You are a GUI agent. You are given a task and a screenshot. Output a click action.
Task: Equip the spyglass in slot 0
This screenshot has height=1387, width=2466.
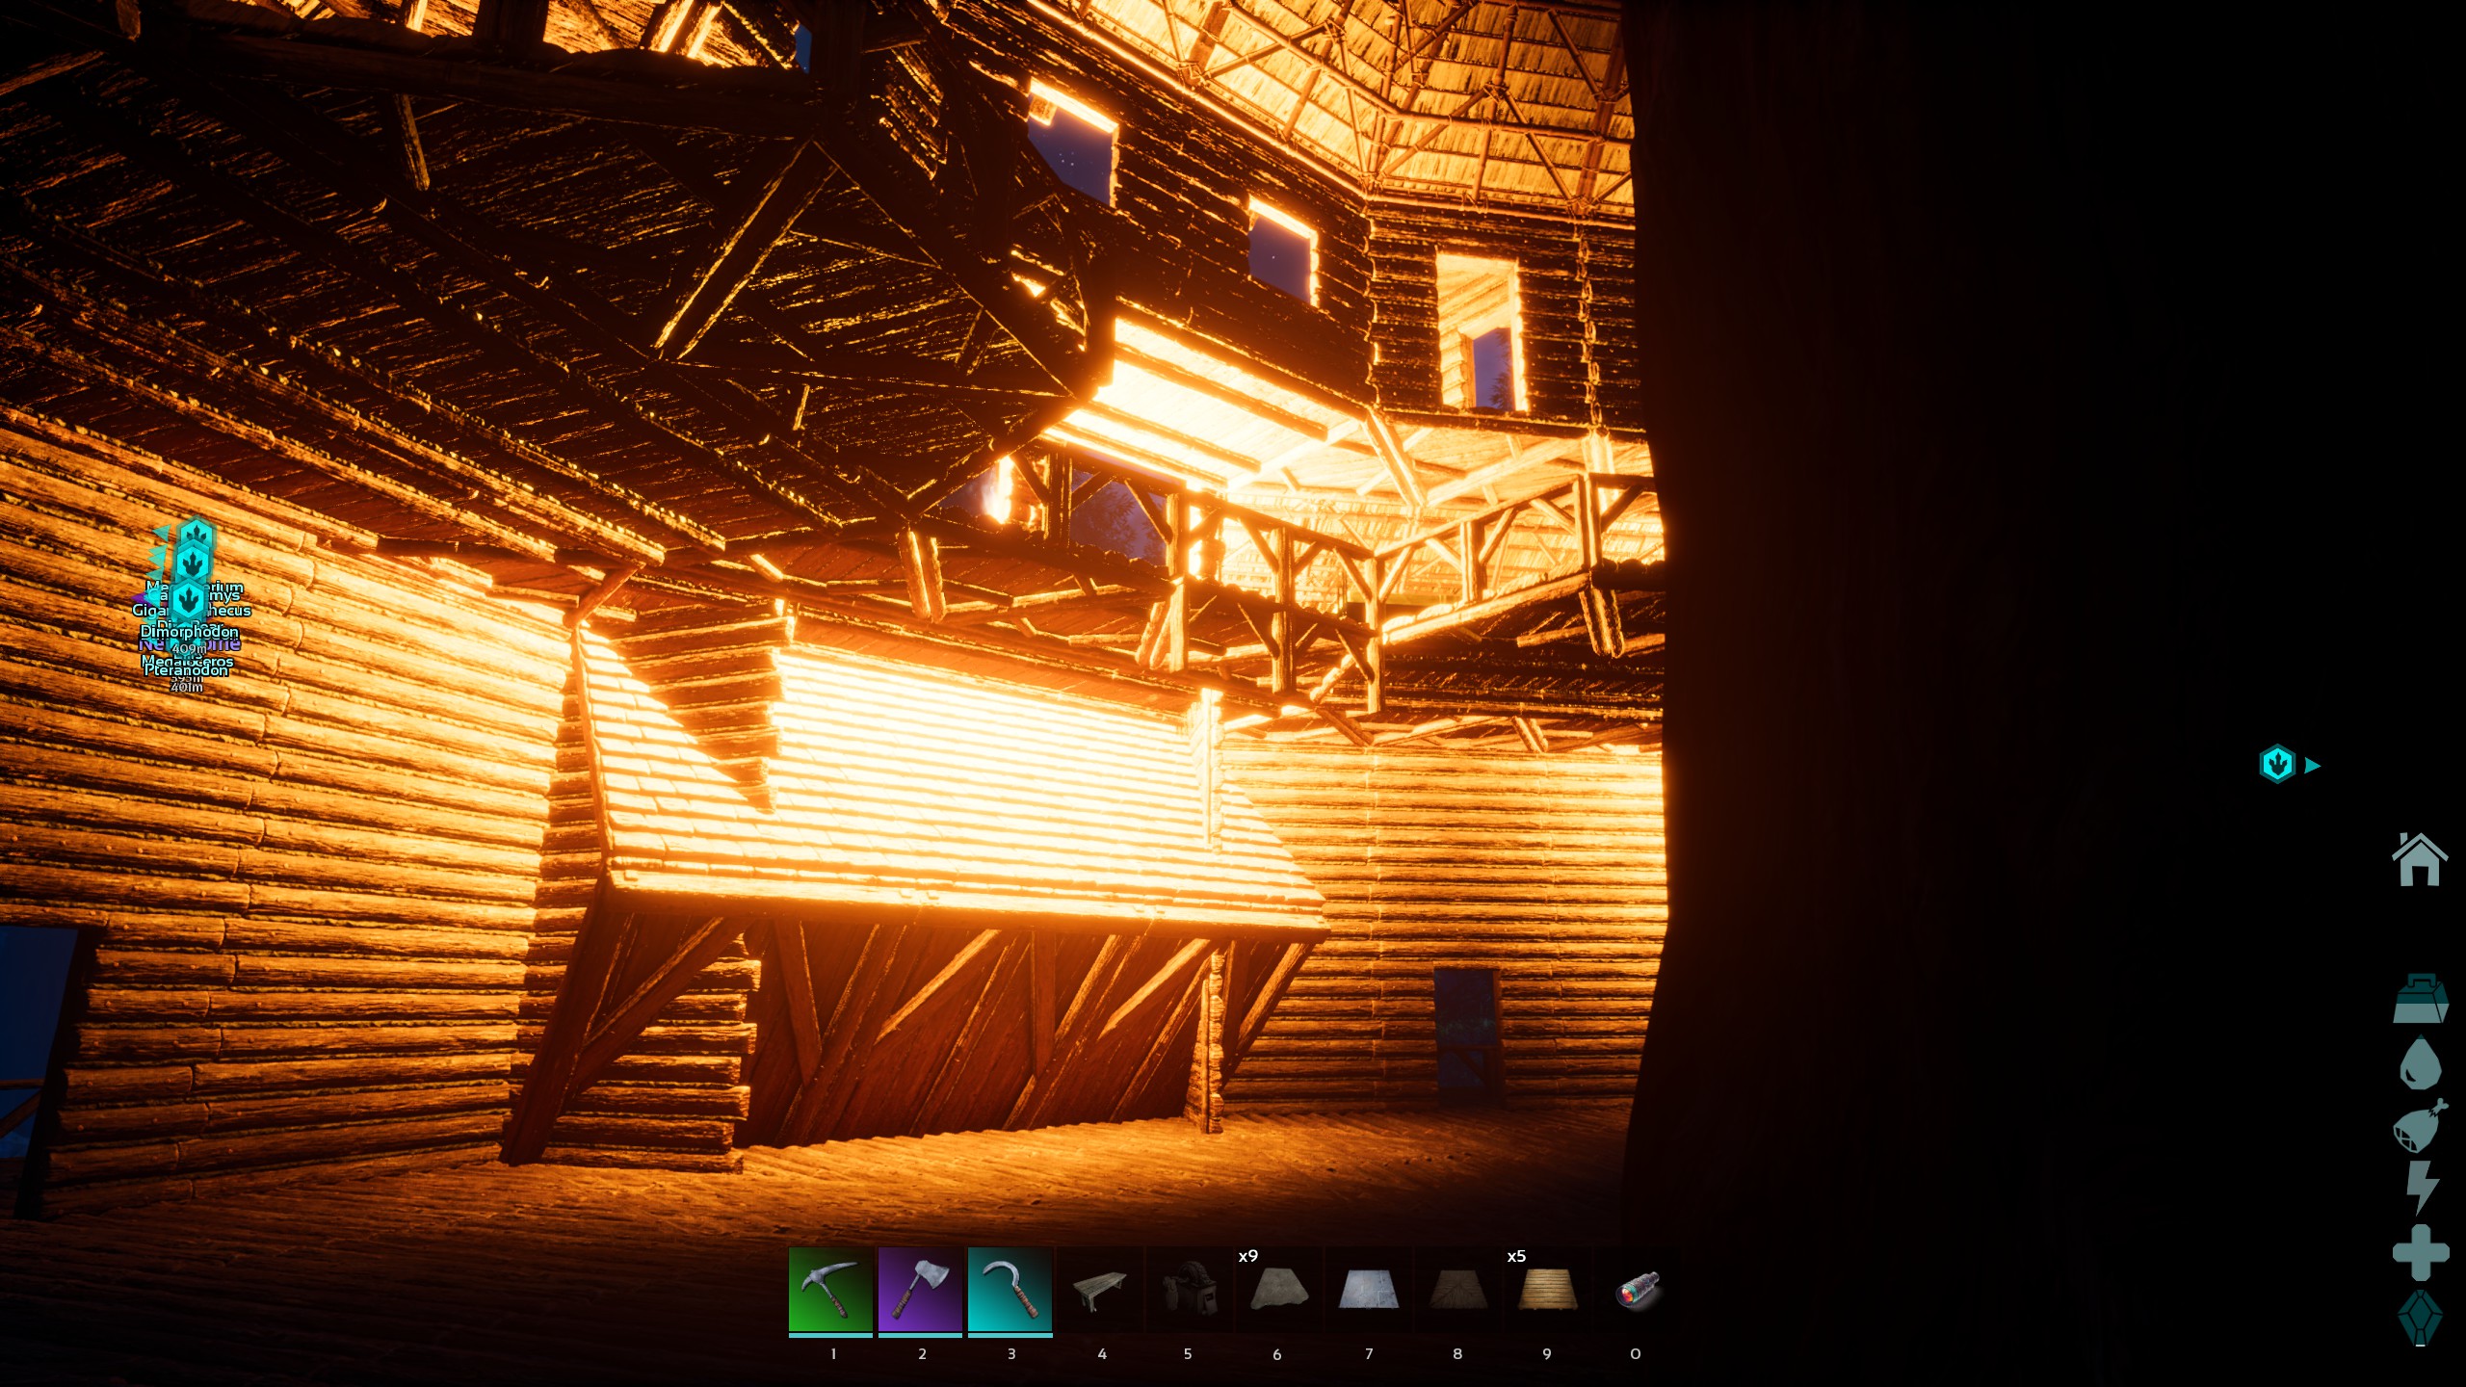click(1637, 1291)
